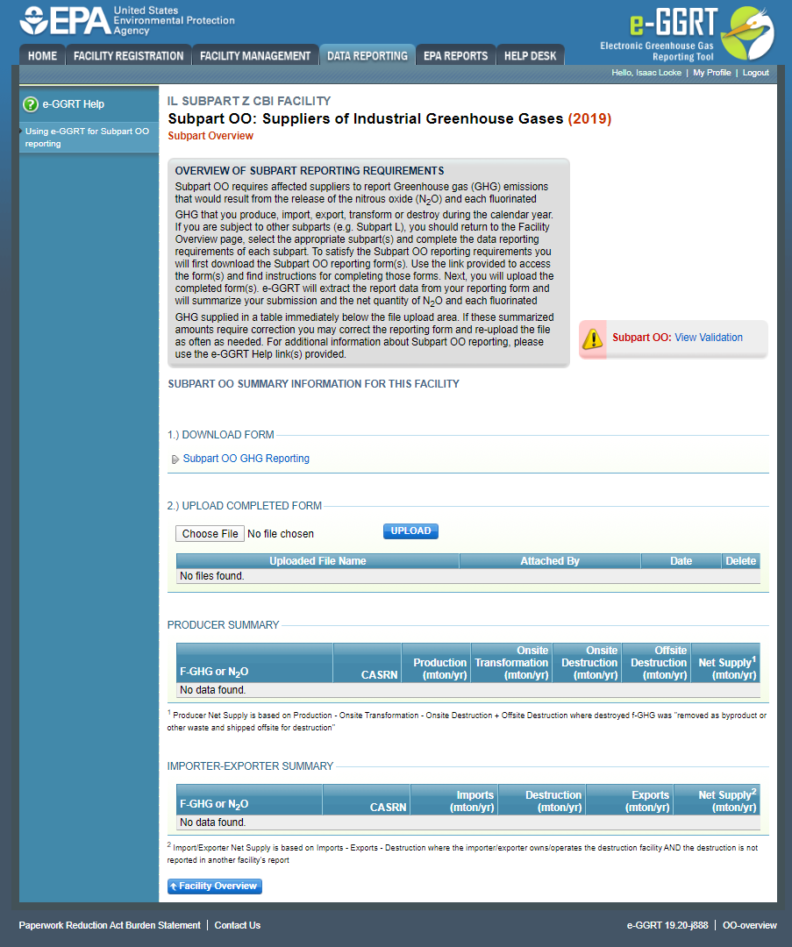792x947 pixels.
Task: Open the HOME tab
Action: pos(42,55)
